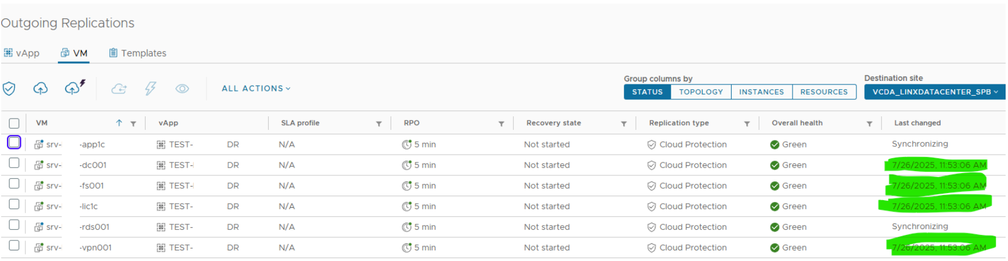
Task: Click the lightning bolt test failover icon
Action: 150,89
